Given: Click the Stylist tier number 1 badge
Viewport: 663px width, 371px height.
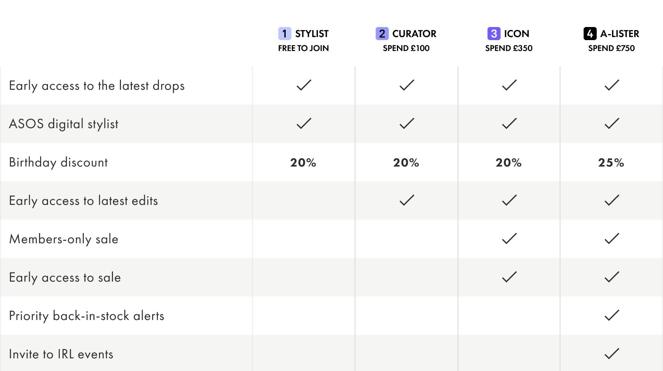Looking at the screenshot, I should click(x=284, y=34).
